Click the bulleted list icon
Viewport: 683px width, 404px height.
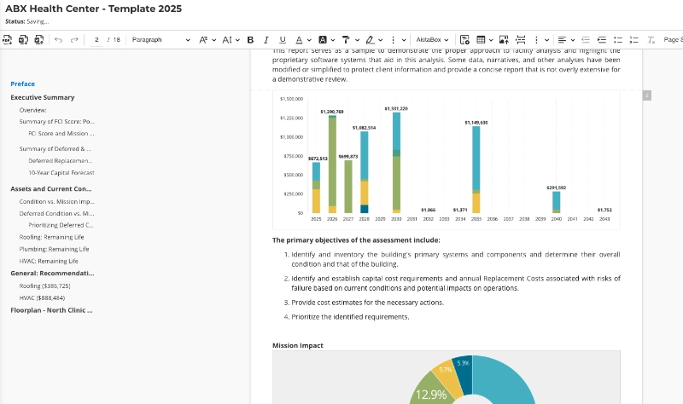(617, 39)
